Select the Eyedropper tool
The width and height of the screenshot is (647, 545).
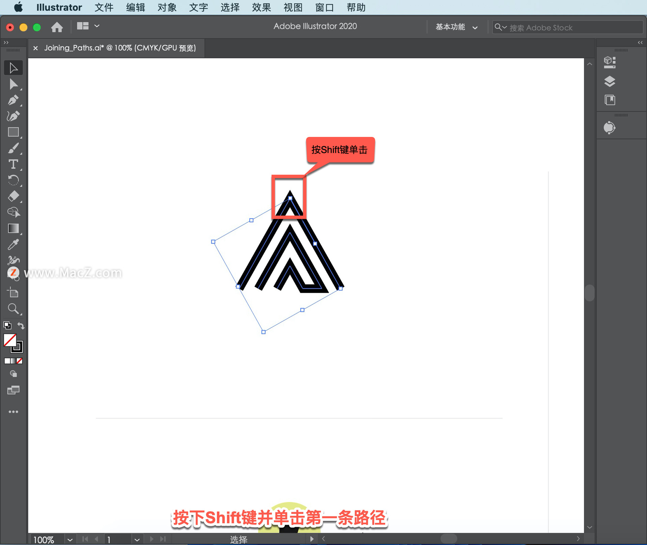click(13, 245)
